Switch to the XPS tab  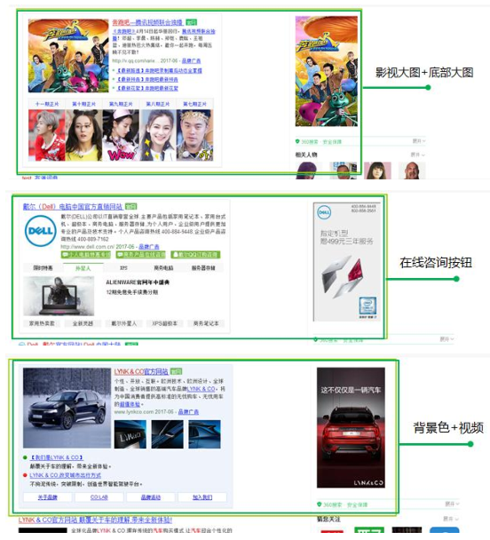(x=123, y=268)
